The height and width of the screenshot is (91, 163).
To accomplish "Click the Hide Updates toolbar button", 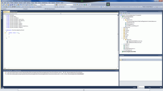I will (116, 7).
